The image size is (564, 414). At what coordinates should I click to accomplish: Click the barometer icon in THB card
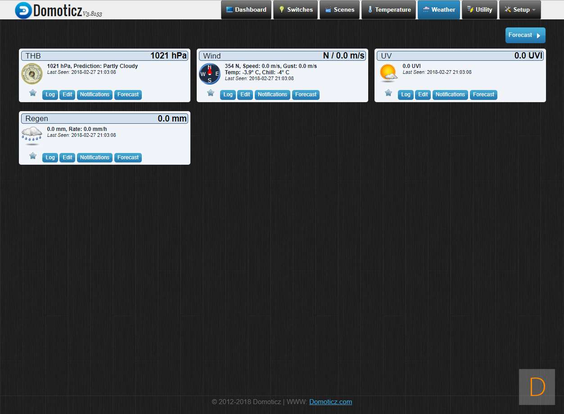point(32,74)
